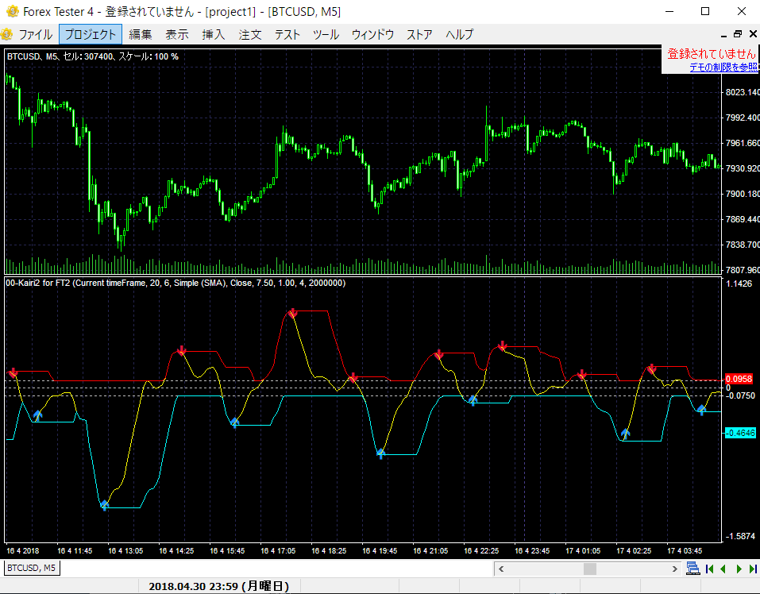The width and height of the screenshot is (760, 594).
Task: Click the status bar date 2018.04.30 23:59
Action: click(x=219, y=586)
